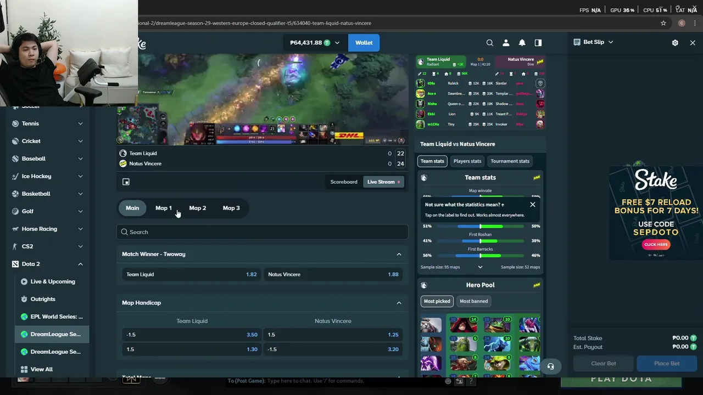Pick Natus Vincere 1.5 handicap at 1.25
This screenshot has width=703, height=395.
(333, 335)
